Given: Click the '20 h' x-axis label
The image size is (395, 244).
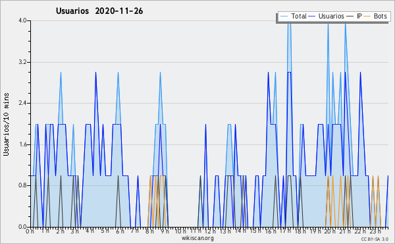Looking at the screenshot, I should point(330,231).
